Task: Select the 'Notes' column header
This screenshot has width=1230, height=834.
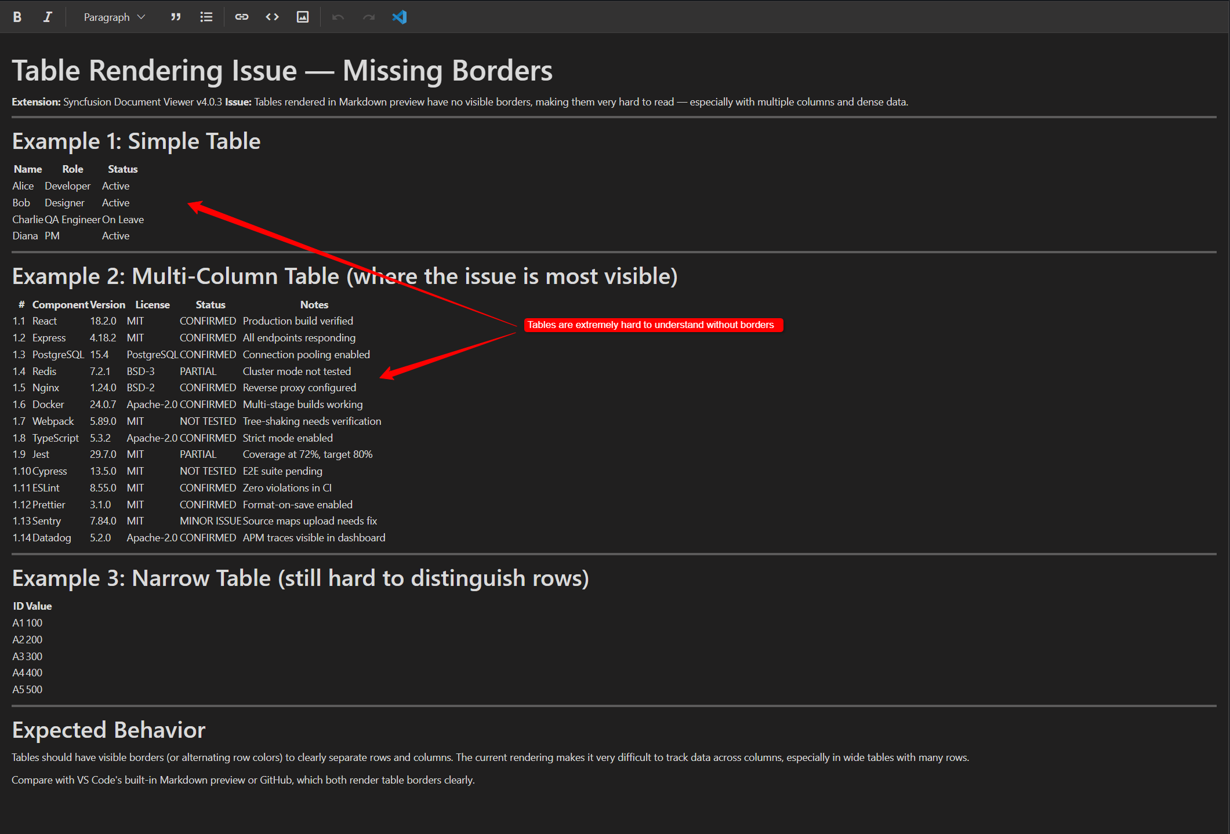Action: click(x=314, y=305)
